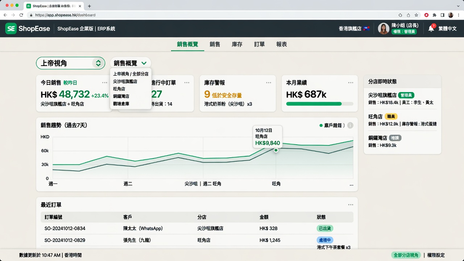Open 今日銷售 card options menu

[105, 83]
